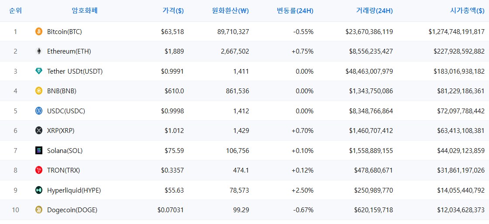Image resolution: width=489 pixels, height=224 pixels.
Task: Open the Ethereum(ETH) name link
Action: [69, 52]
